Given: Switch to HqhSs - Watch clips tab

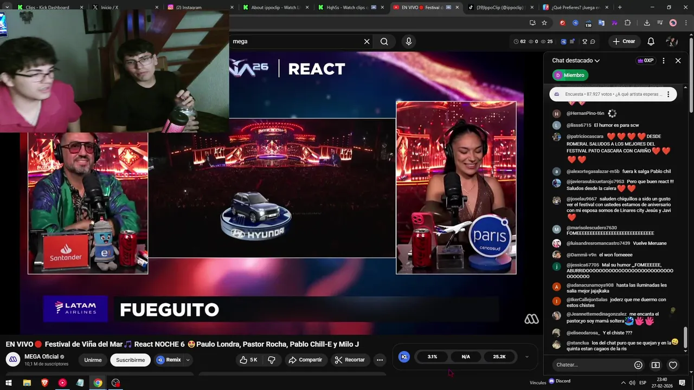Looking at the screenshot, I should [x=351, y=8].
